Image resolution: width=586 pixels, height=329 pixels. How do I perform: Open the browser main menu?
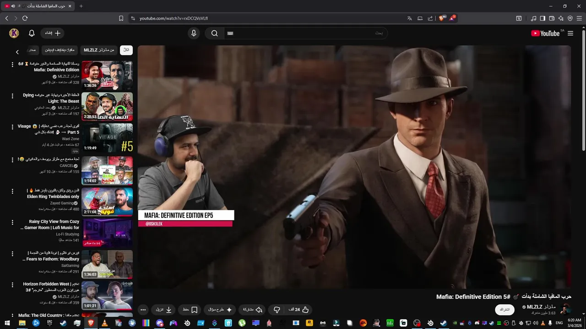[579, 18]
